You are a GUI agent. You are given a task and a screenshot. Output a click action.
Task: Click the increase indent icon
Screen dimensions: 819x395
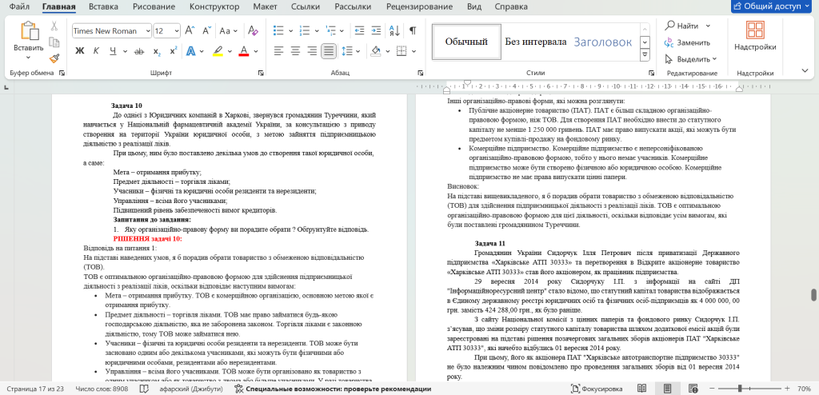click(374, 31)
